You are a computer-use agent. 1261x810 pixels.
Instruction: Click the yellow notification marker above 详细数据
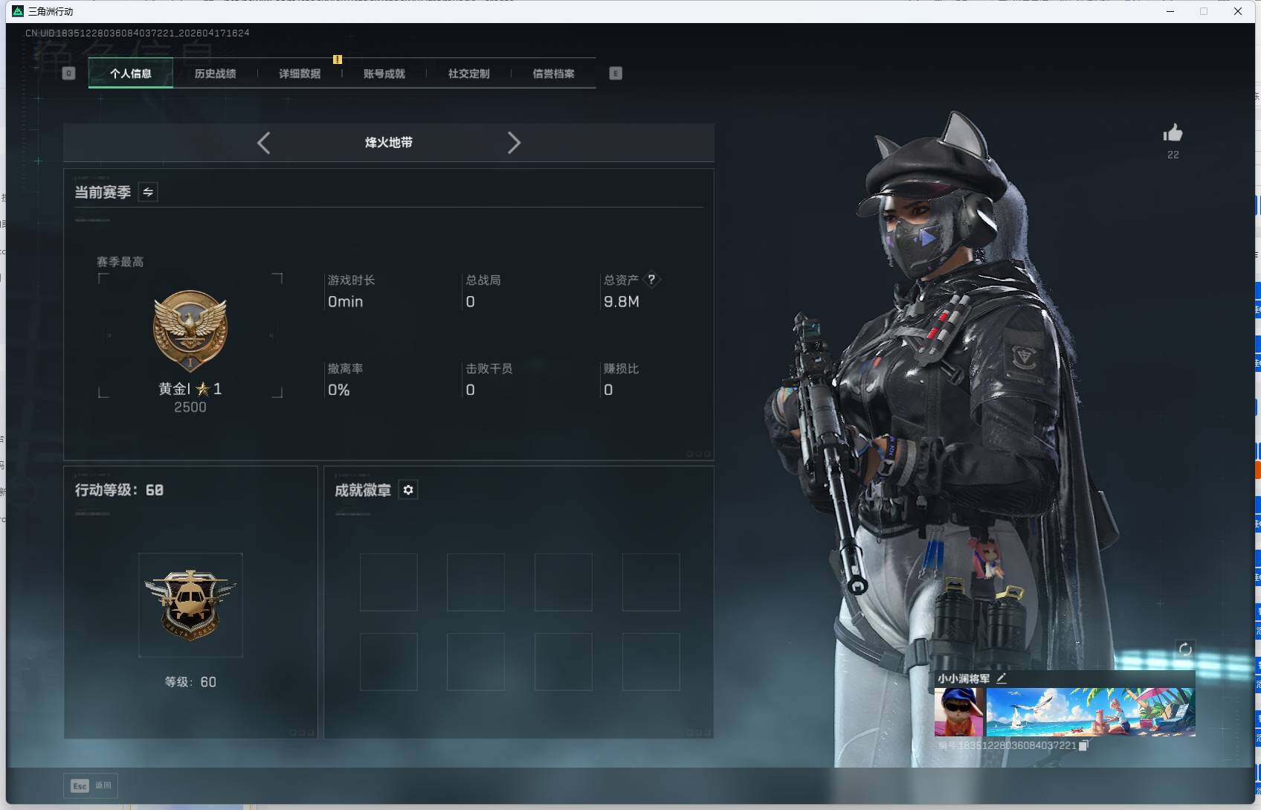coord(338,60)
